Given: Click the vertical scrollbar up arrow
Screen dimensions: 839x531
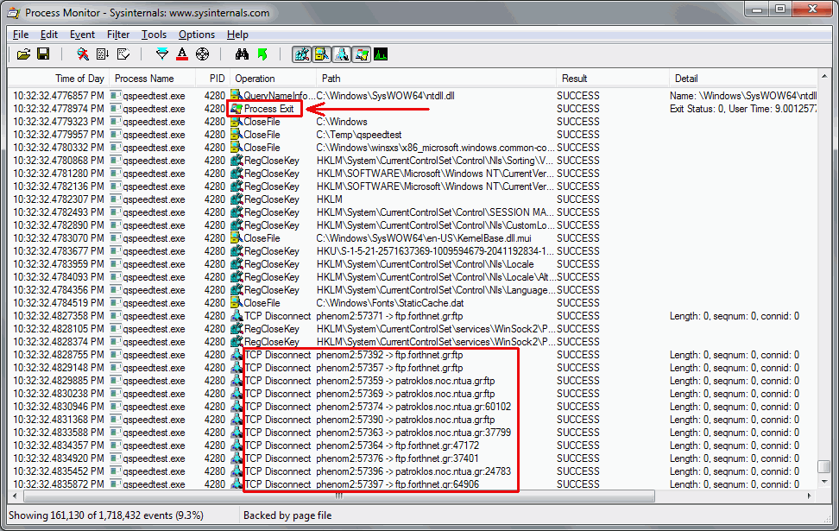Looking at the screenshot, I should pos(824,78).
